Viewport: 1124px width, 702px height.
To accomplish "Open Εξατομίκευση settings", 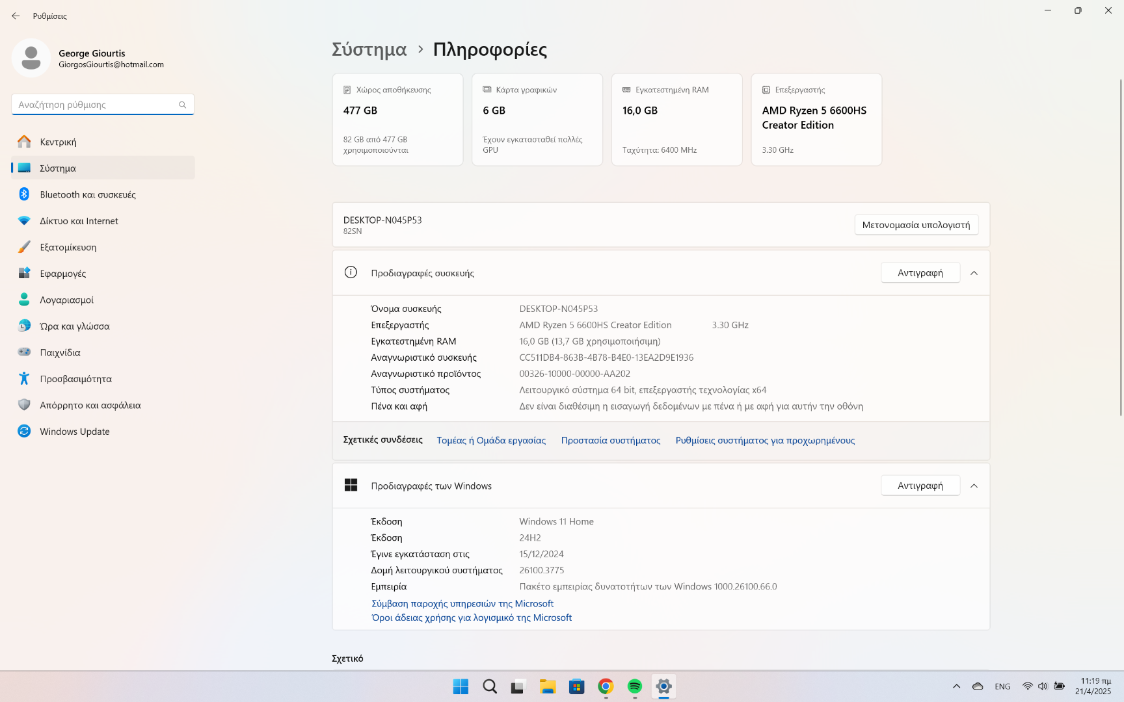I will [x=103, y=247].
